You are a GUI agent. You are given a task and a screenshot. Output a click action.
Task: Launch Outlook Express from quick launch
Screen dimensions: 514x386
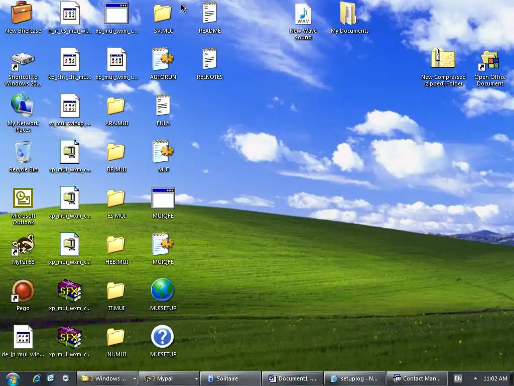pos(51,378)
